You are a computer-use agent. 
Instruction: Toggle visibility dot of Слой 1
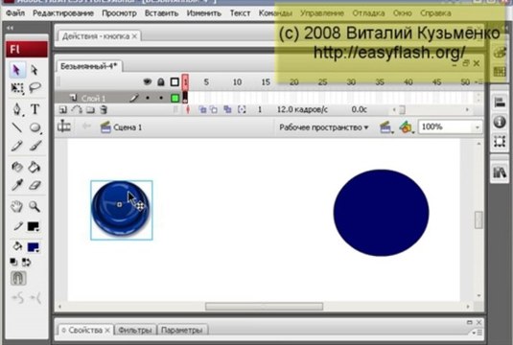pyautogui.click(x=148, y=98)
